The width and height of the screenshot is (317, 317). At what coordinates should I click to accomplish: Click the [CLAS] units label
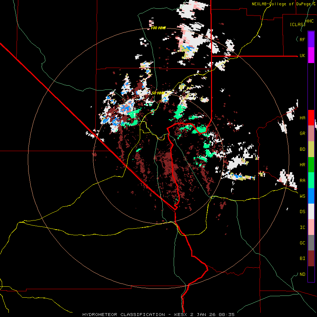(x=298, y=25)
